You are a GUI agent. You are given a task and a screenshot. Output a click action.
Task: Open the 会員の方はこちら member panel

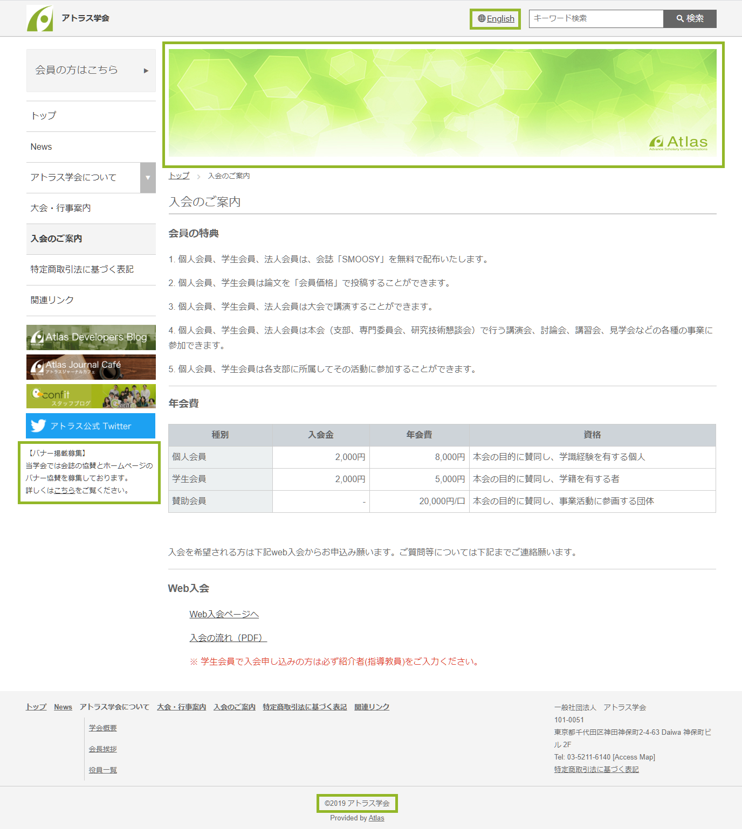point(91,71)
